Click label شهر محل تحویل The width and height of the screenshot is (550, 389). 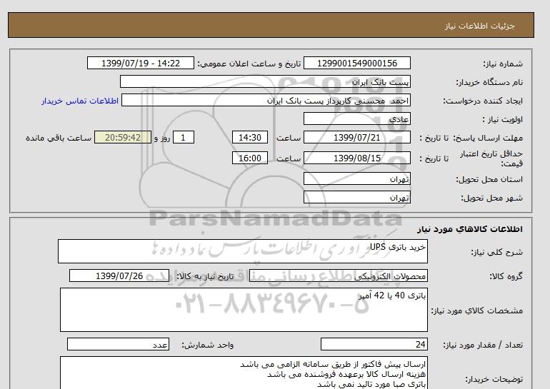[x=491, y=198]
